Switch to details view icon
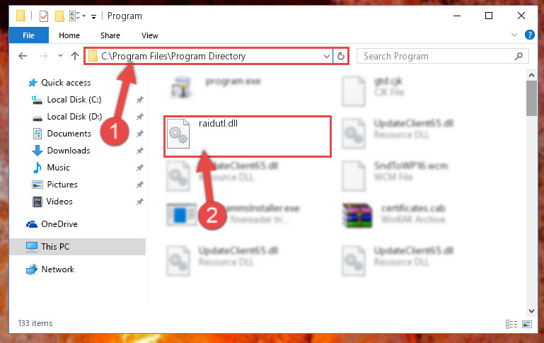 (511, 325)
